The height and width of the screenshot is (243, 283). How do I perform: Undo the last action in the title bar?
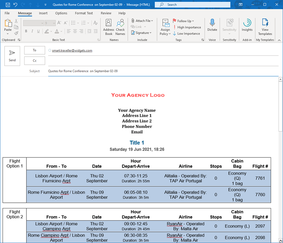tap(15, 5)
